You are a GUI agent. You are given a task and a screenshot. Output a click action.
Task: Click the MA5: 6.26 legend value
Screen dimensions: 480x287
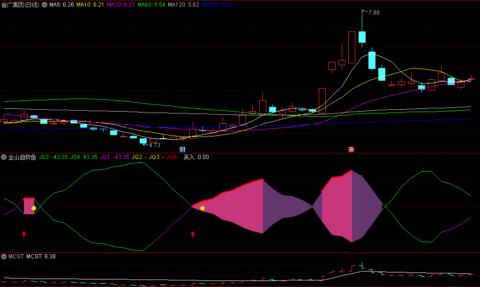(61, 5)
